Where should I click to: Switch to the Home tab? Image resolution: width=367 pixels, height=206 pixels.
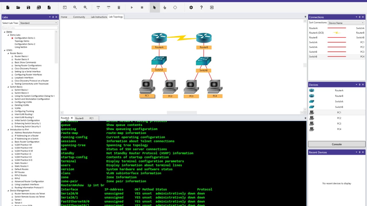(64, 17)
